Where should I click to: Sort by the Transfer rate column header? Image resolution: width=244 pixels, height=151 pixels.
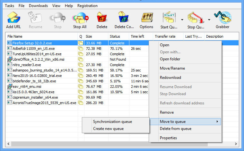[165, 36]
